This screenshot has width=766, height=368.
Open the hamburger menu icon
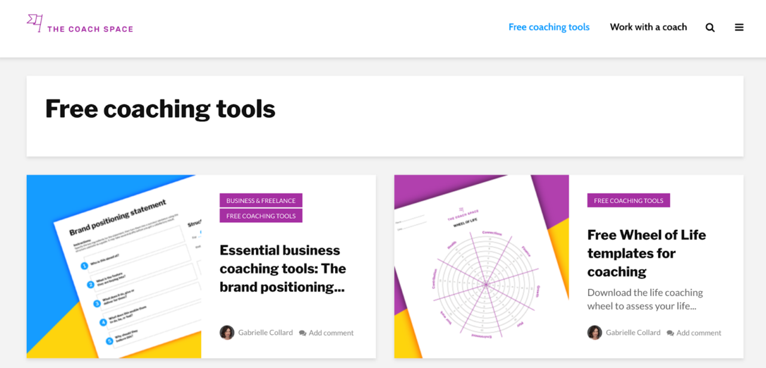(x=739, y=27)
